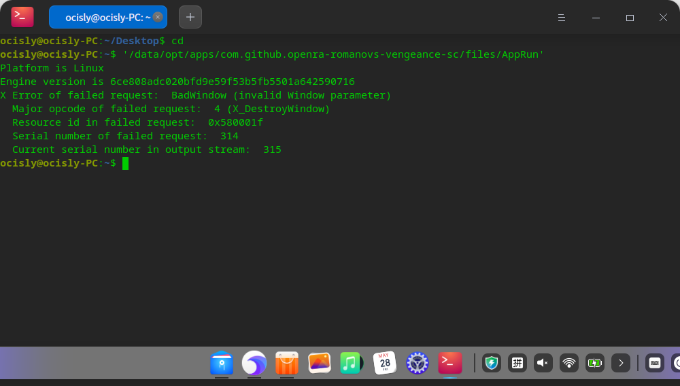Click the first prompt line with 'cd'
The height and width of the screenshot is (386, 680).
coord(92,41)
